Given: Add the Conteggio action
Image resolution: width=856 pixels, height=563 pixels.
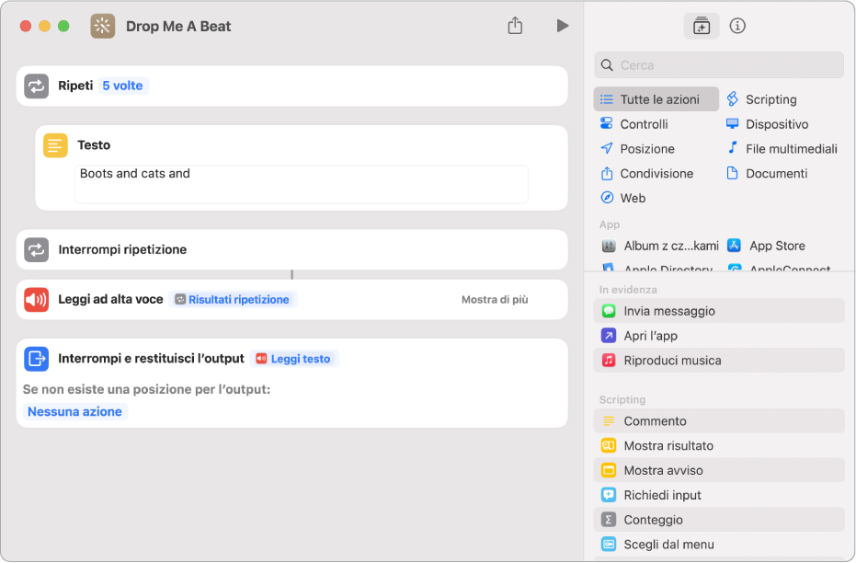Looking at the screenshot, I should click(x=719, y=520).
